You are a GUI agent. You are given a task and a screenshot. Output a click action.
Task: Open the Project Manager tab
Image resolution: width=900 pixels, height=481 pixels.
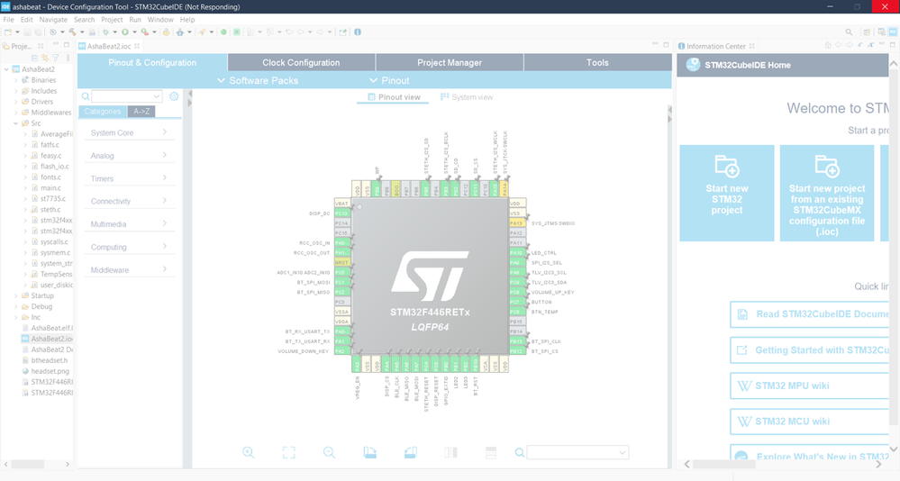(x=450, y=62)
